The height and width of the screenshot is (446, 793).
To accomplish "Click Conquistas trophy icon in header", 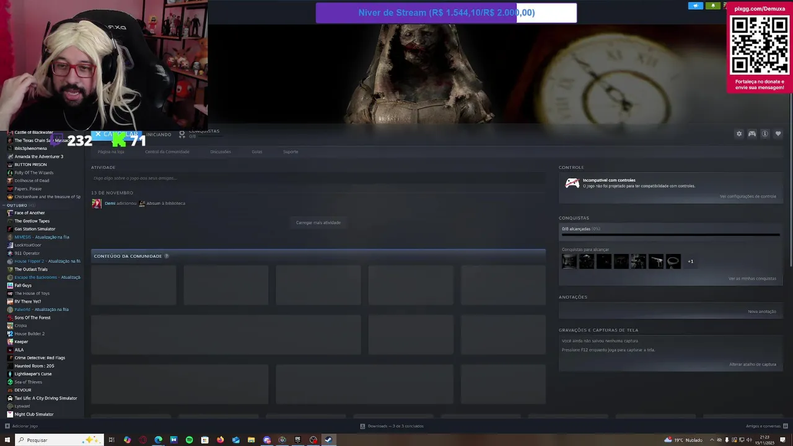I will (182, 134).
